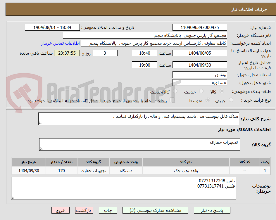276x220 pixels.
Task: Click the remaining time countdown display
Action: point(67,53)
